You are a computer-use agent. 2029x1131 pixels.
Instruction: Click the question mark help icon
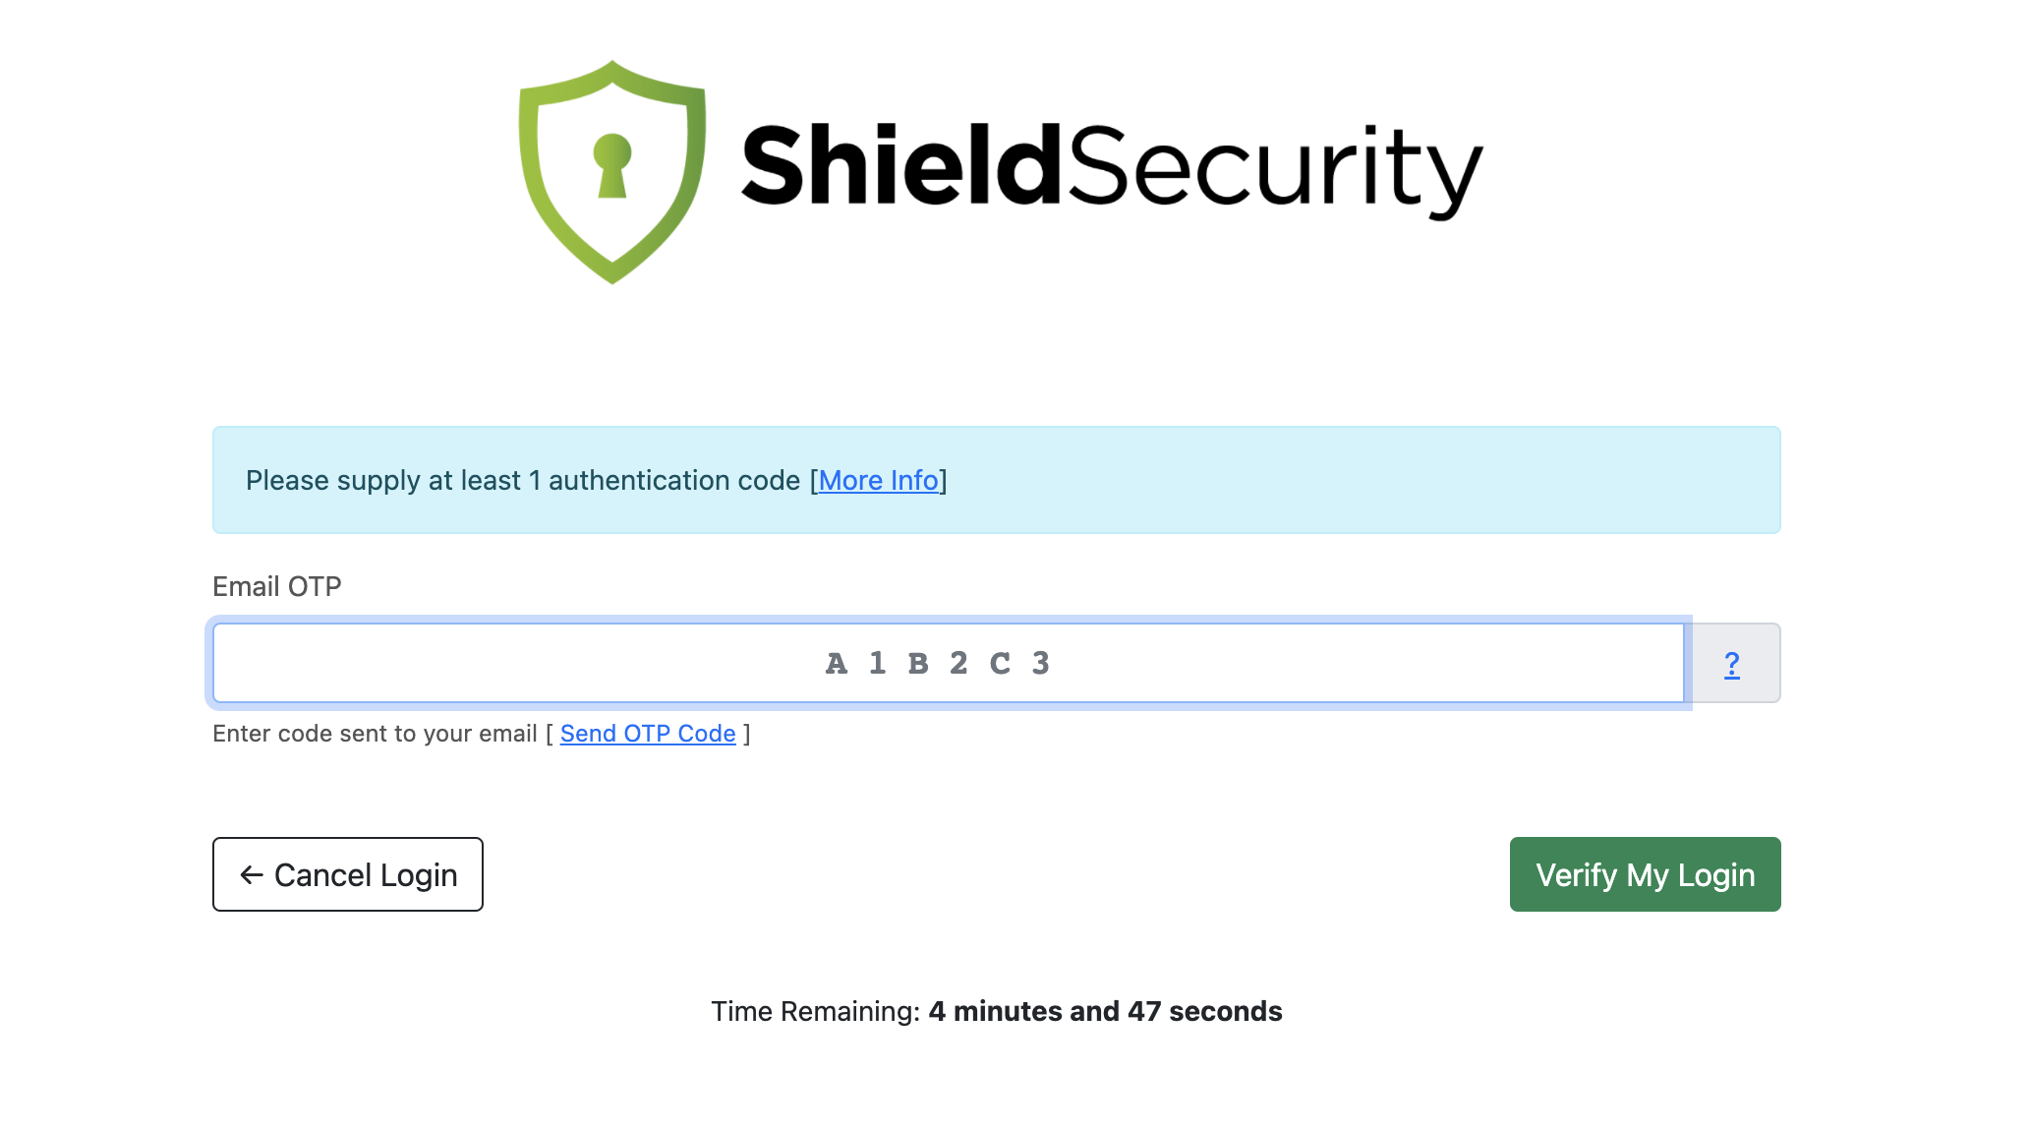click(x=1731, y=664)
